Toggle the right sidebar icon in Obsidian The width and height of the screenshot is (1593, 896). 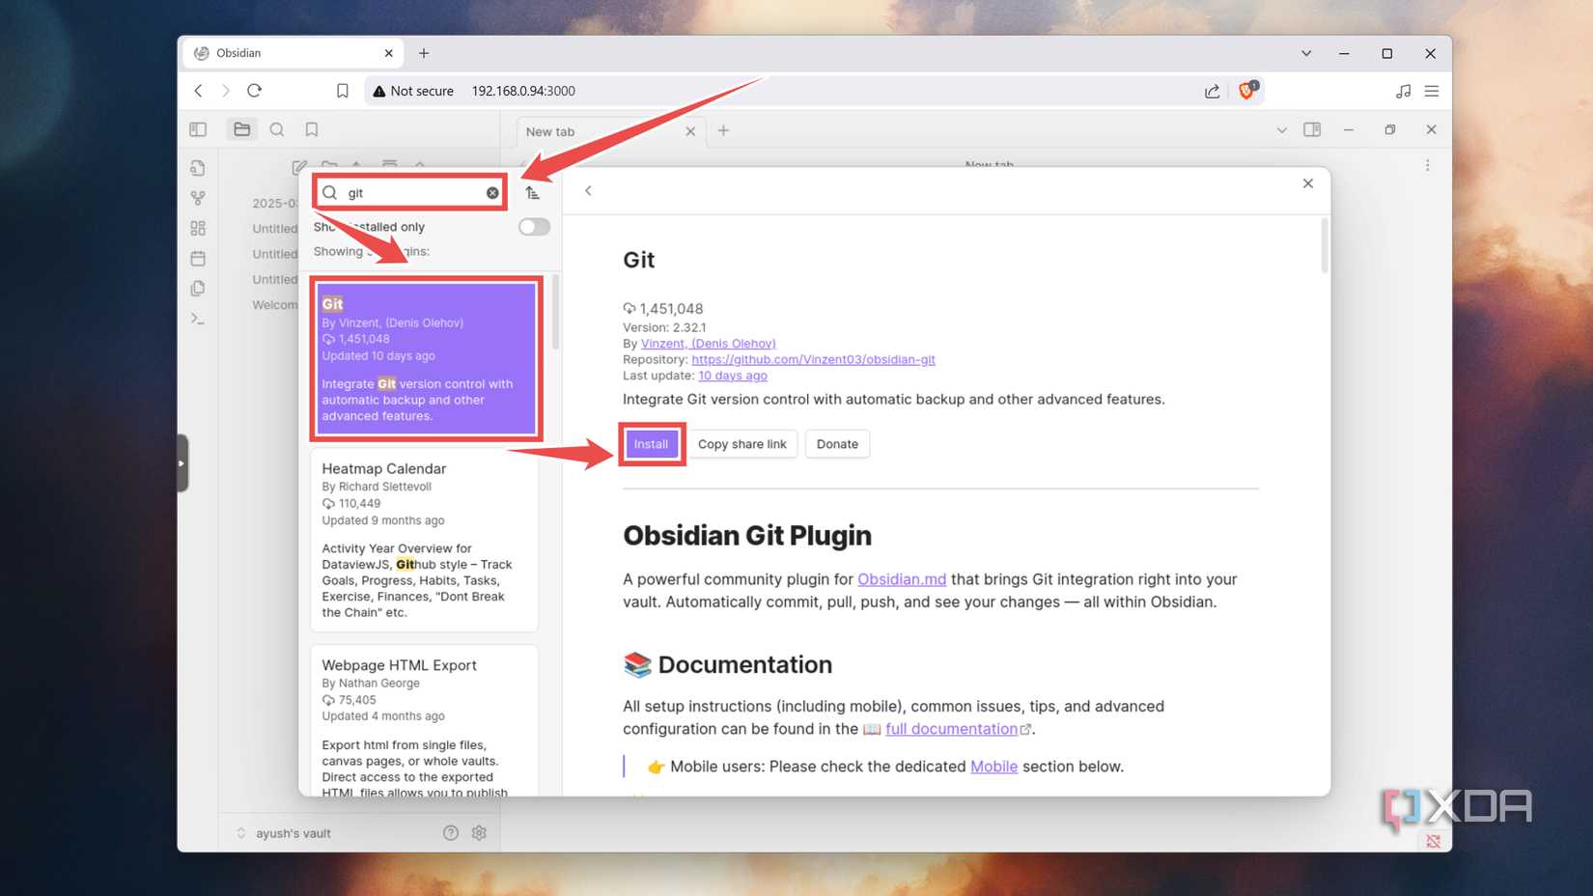[x=1312, y=129]
